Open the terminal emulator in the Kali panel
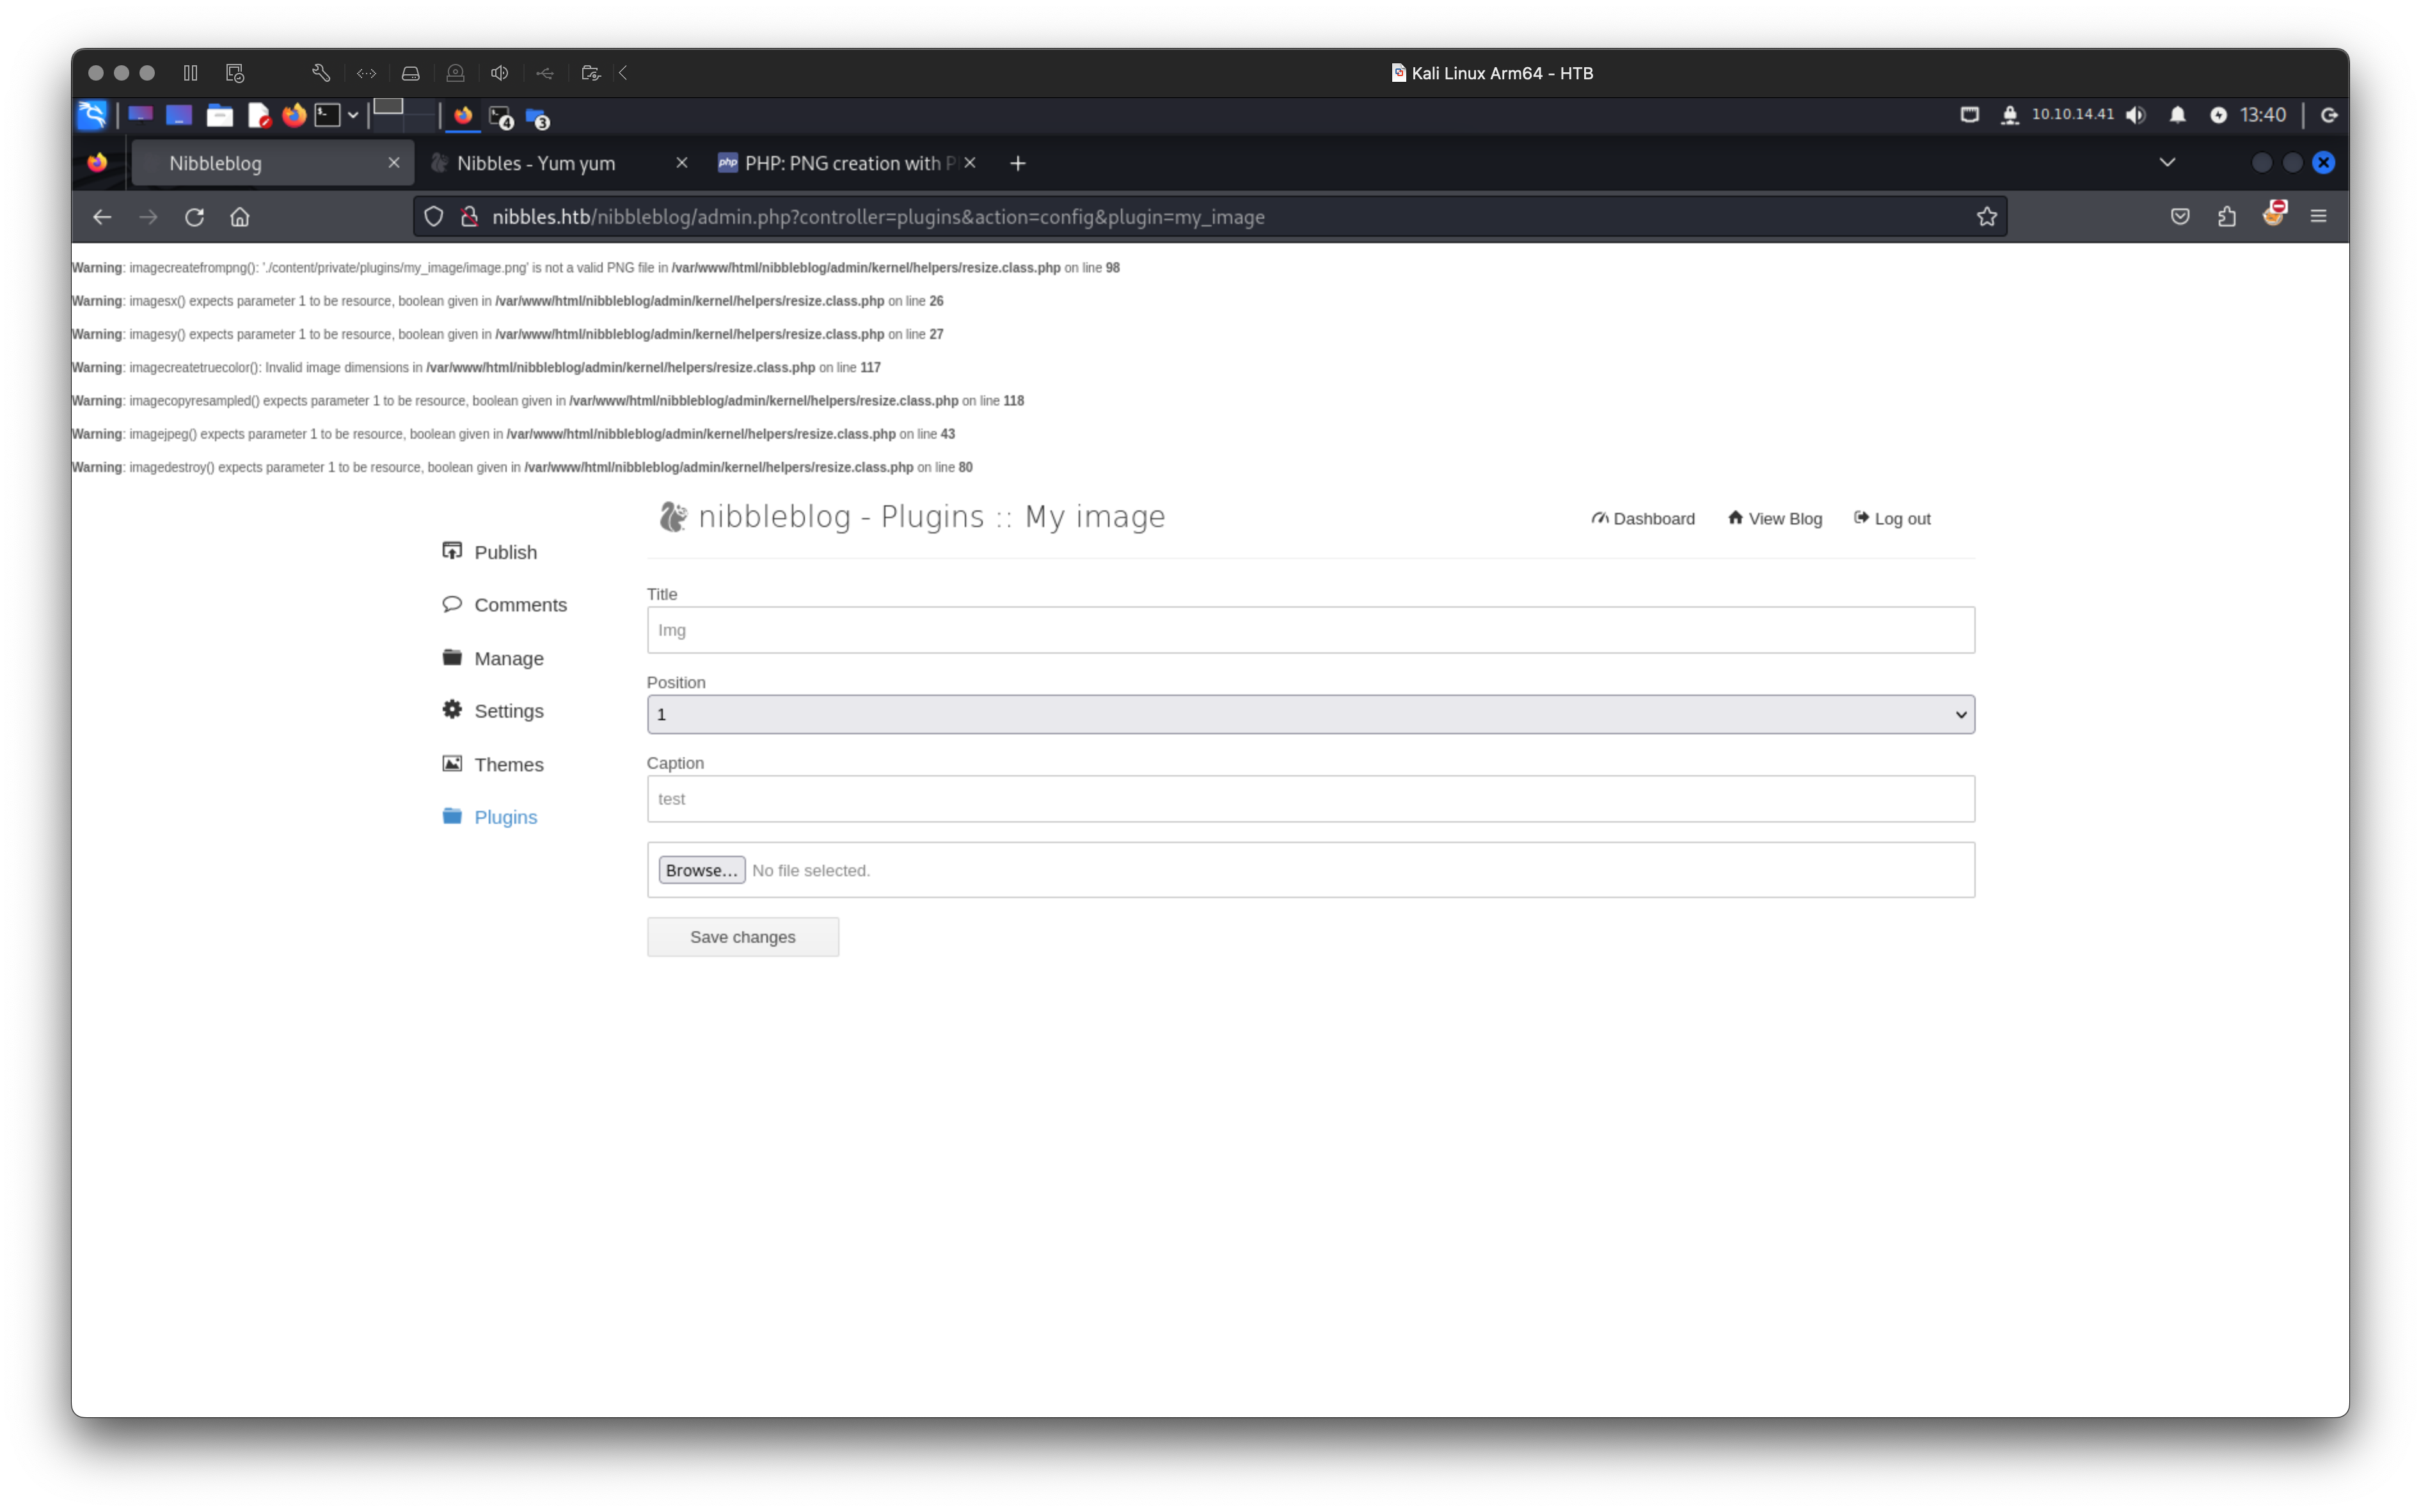This screenshot has width=2421, height=1512. [x=327, y=115]
